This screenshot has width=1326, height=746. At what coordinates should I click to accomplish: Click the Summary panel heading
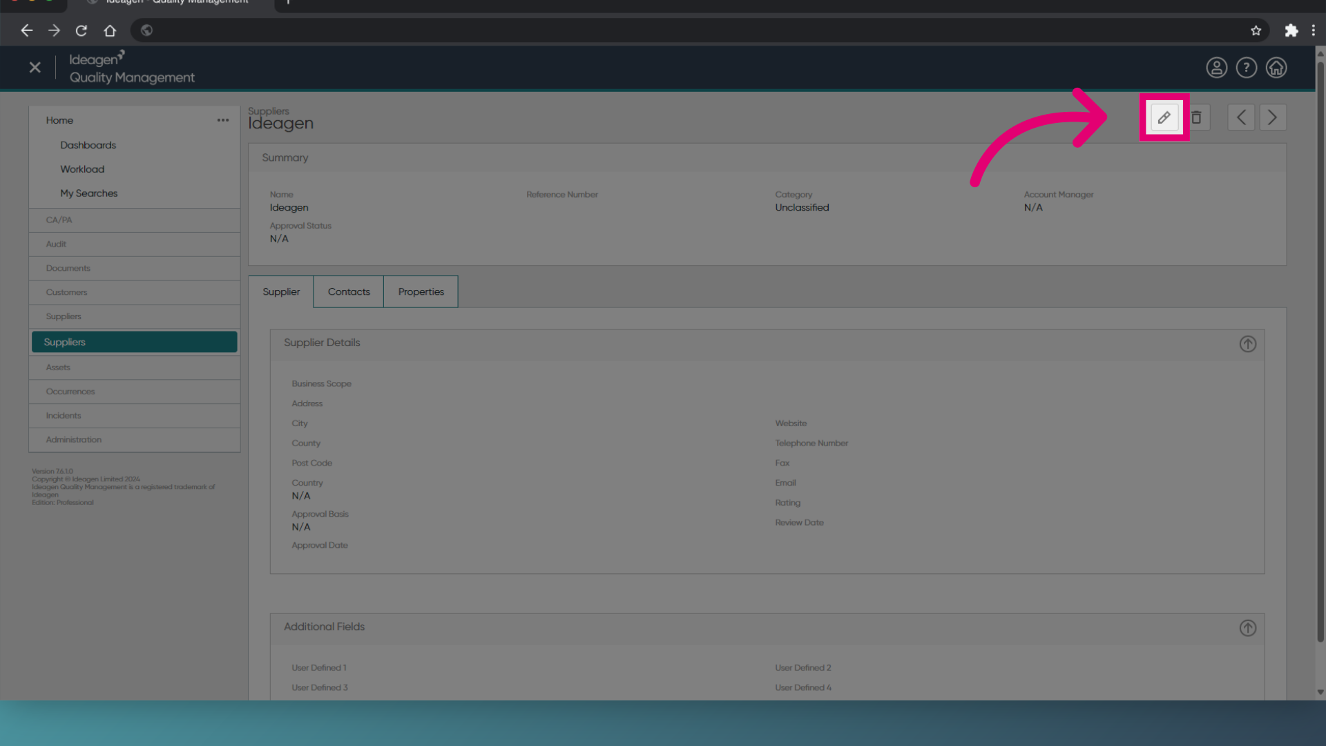(285, 158)
